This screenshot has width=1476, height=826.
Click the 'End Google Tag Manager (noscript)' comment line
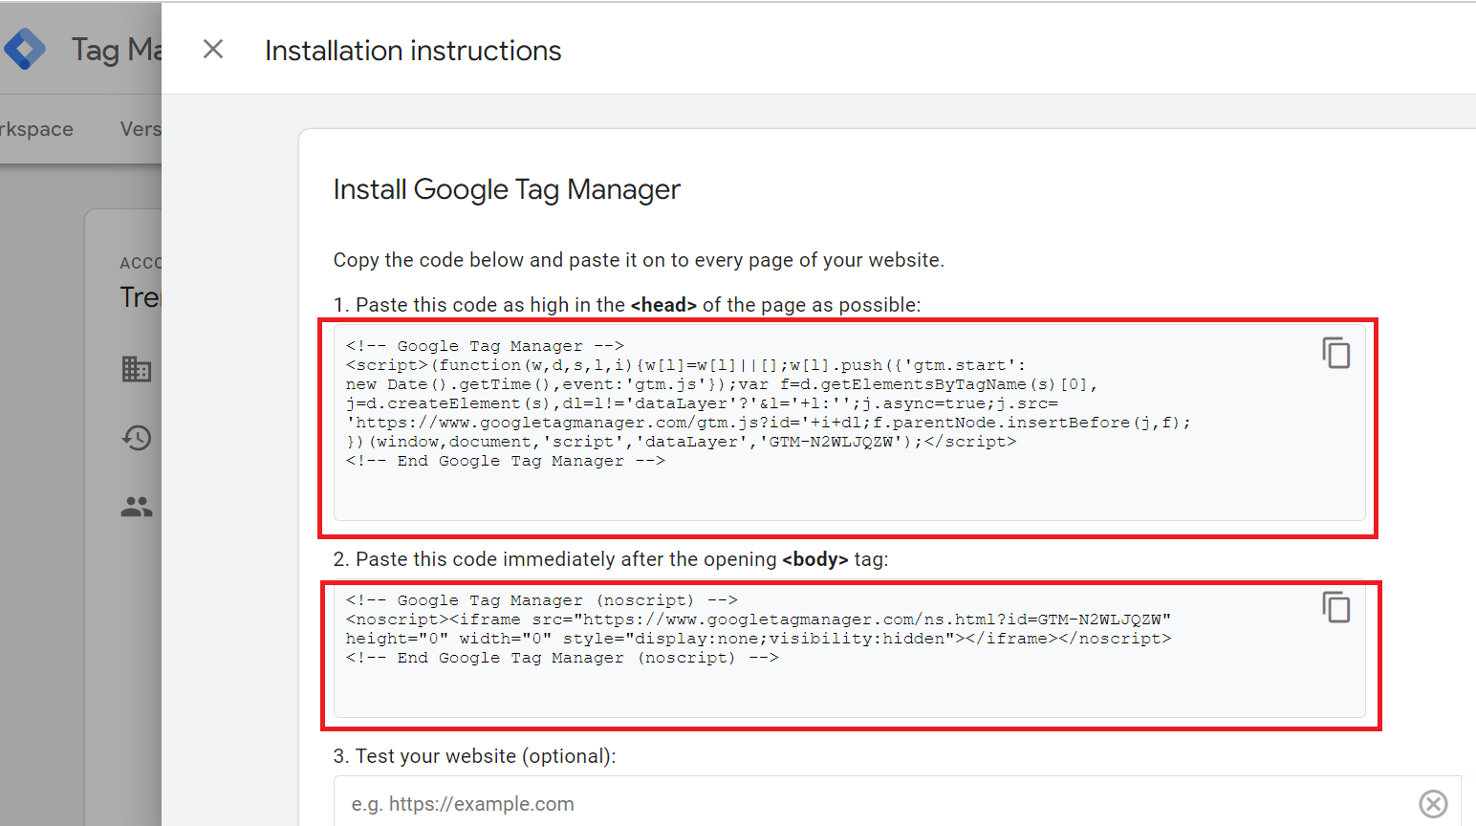[562, 658]
